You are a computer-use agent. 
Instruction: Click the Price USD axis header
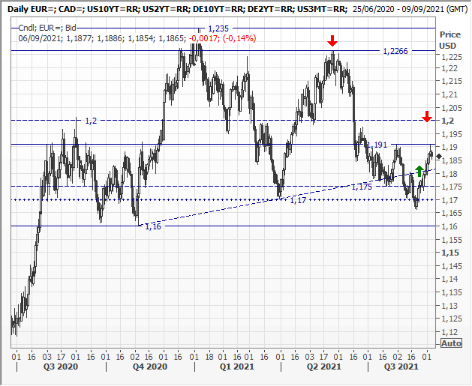click(451, 40)
